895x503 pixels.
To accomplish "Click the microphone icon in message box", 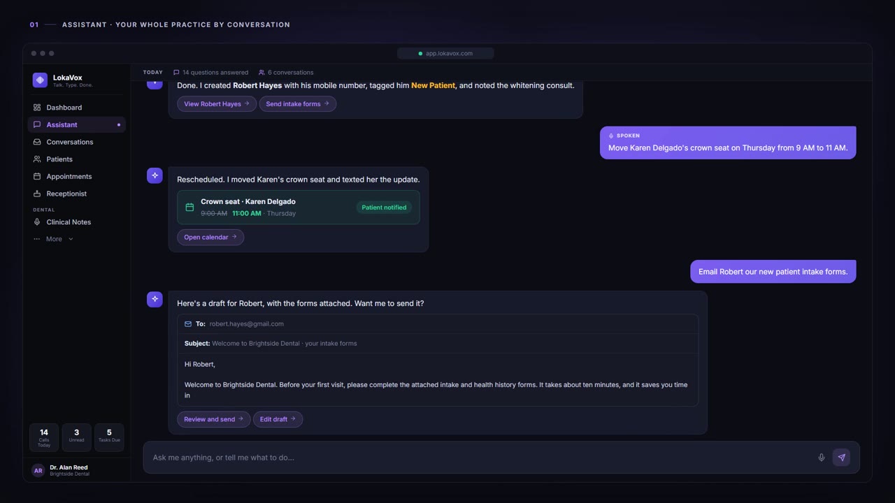I will pos(822,458).
